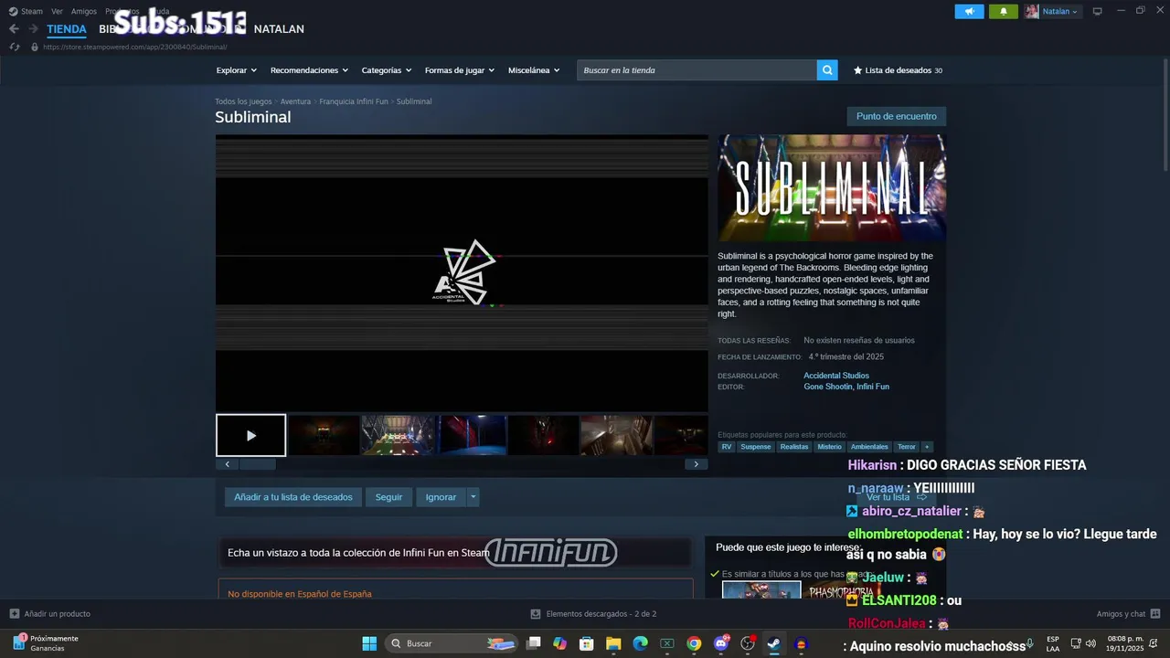The image size is (1170, 658).
Task: Open the Accidental Studios developer link
Action: coord(836,376)
